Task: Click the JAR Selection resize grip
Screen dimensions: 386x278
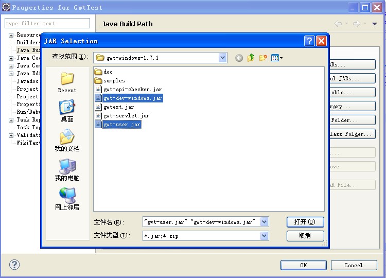Action: click(x=324, y=244)
